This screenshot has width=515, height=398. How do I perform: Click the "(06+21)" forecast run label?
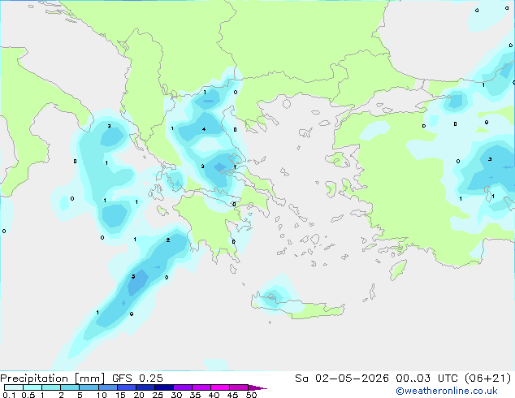tap(488, 378)
